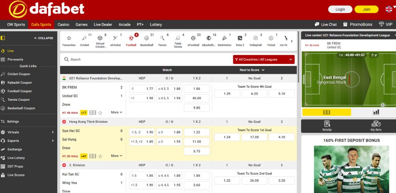The height and width of the screenshot is (193, 396).
Task: Show +47 markets for Sun Hei SC
Action: coord(84,156)
